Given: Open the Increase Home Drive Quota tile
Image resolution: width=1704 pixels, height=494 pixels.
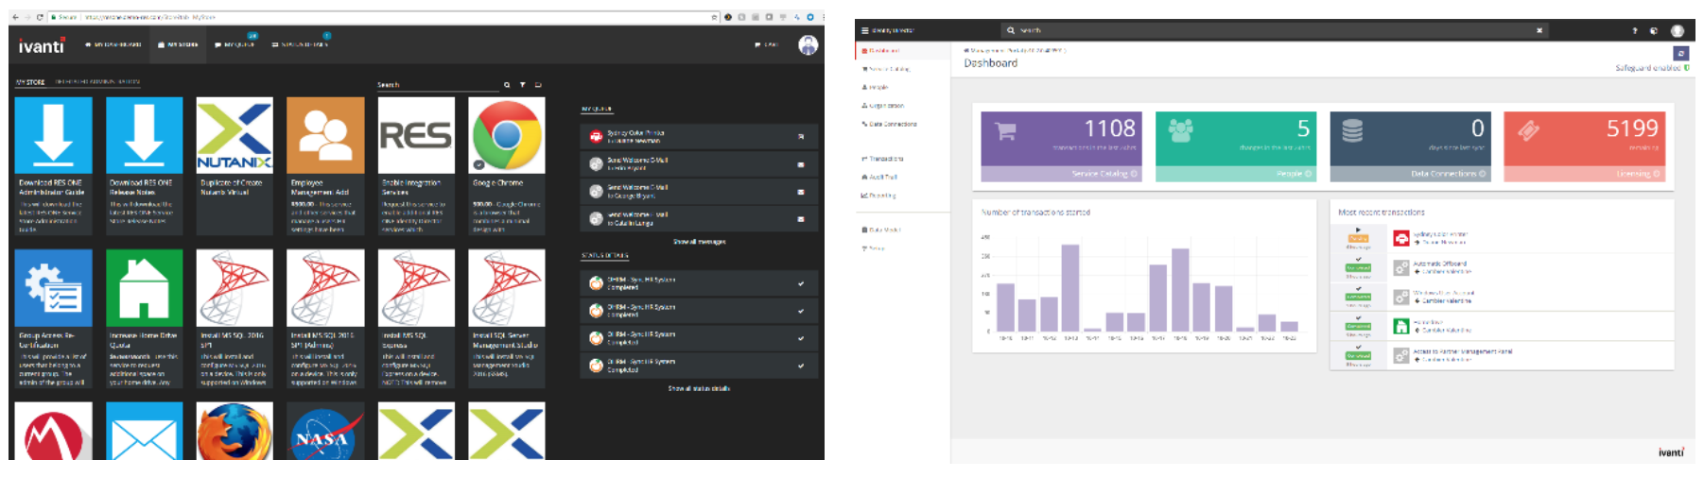Looking at the screenshot, I should click(145, 317).
